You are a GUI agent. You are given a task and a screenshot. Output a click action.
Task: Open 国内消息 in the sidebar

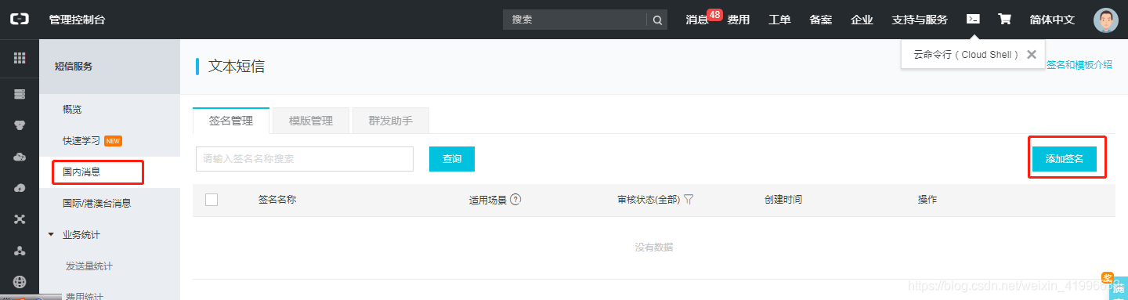[110, 172]
